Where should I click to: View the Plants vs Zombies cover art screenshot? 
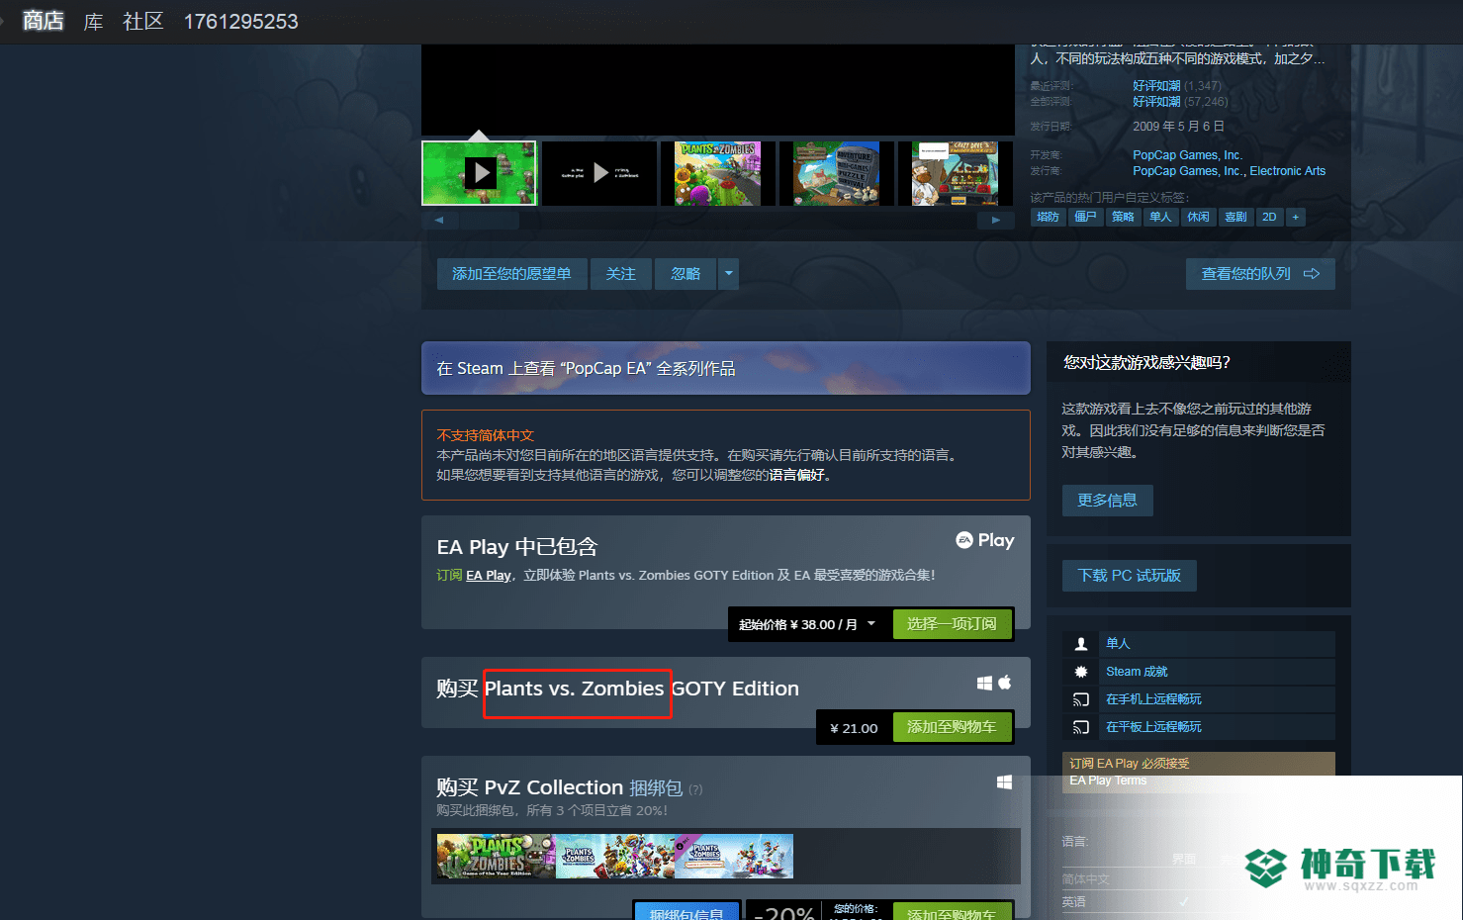tap(717, 173)
